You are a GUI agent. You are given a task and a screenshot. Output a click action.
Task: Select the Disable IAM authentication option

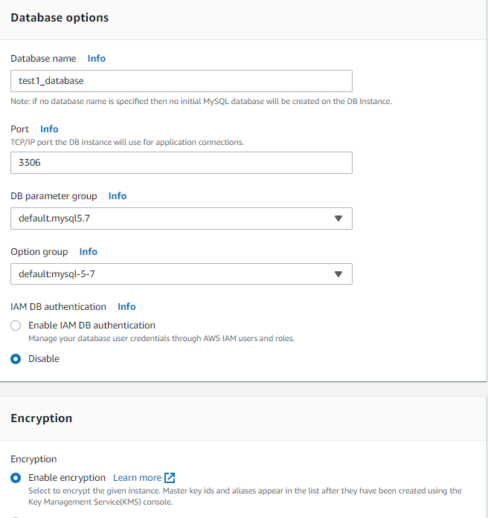pos(16,359)
